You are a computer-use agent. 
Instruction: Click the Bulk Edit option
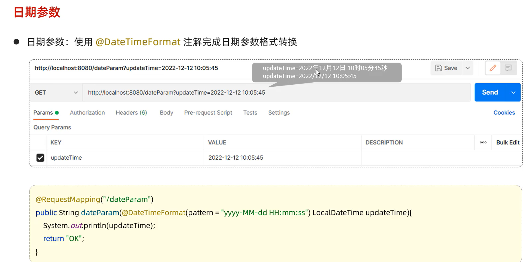508,142
